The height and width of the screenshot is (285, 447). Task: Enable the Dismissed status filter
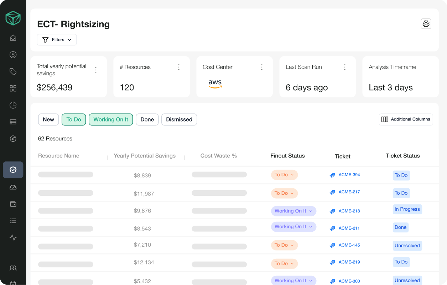pyautogui.click(x=179, y=119)
